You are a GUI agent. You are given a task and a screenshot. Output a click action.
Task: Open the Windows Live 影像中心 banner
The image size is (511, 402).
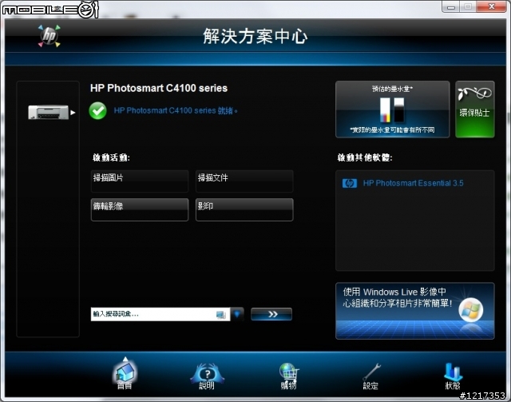point(415,311)
